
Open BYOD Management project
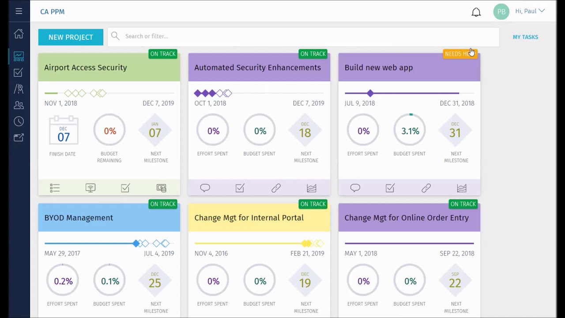point(79,218)
